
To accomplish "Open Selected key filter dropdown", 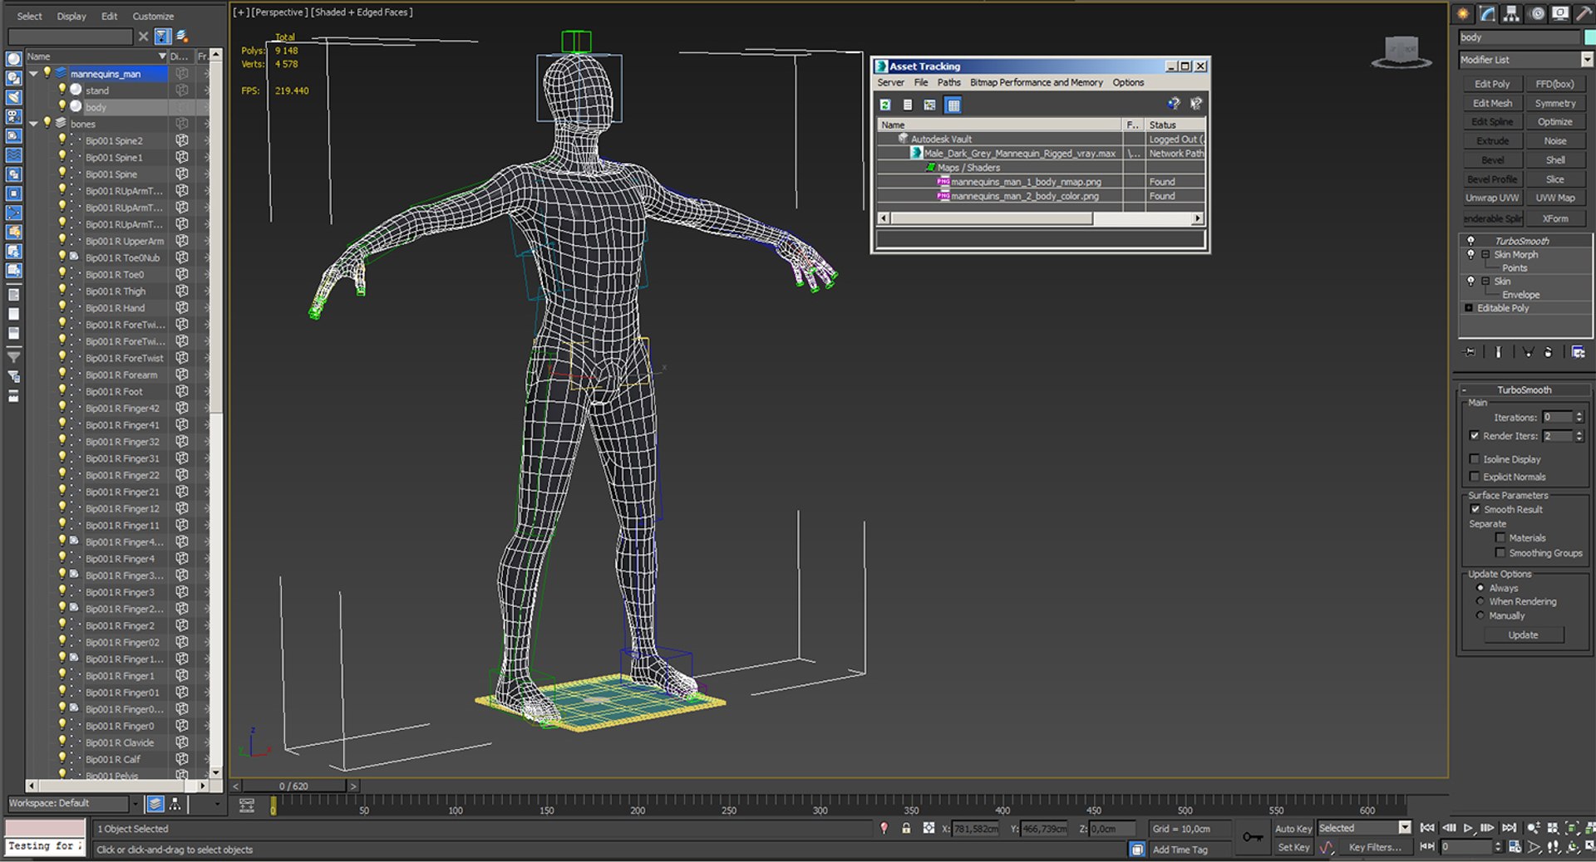I will (x=1405, y=827).
